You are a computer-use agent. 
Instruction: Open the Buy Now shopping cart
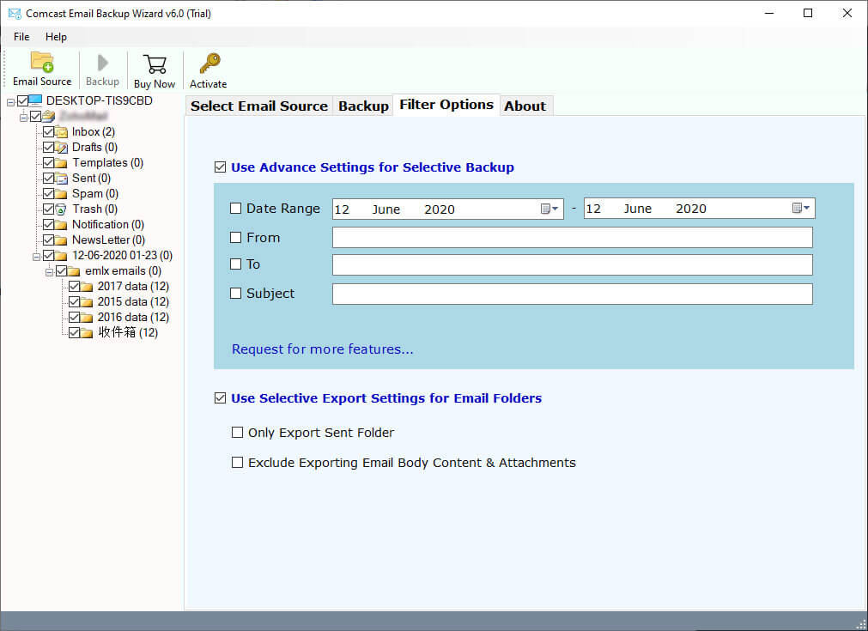[x=155, y=64]
